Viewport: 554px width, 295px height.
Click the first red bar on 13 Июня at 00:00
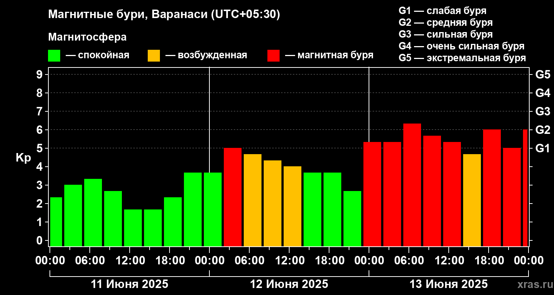(x=372, y=194)
